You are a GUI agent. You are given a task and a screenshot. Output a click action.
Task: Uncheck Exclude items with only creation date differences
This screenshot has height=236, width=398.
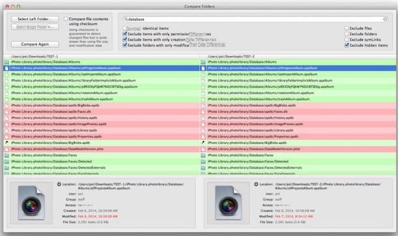(x=125, y=40)
